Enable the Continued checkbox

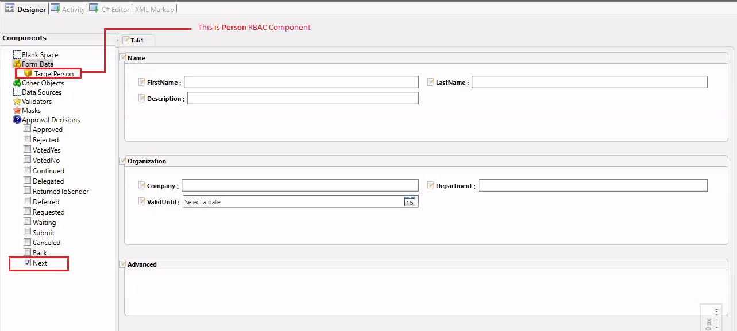(27, 170)
